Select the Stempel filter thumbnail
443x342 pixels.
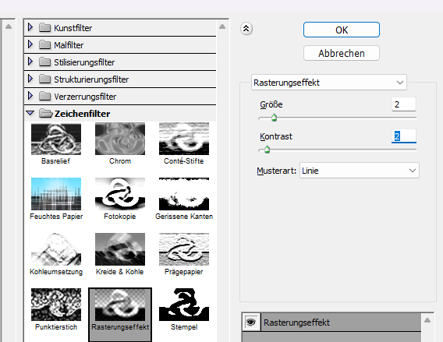click(x=184, y=305)
